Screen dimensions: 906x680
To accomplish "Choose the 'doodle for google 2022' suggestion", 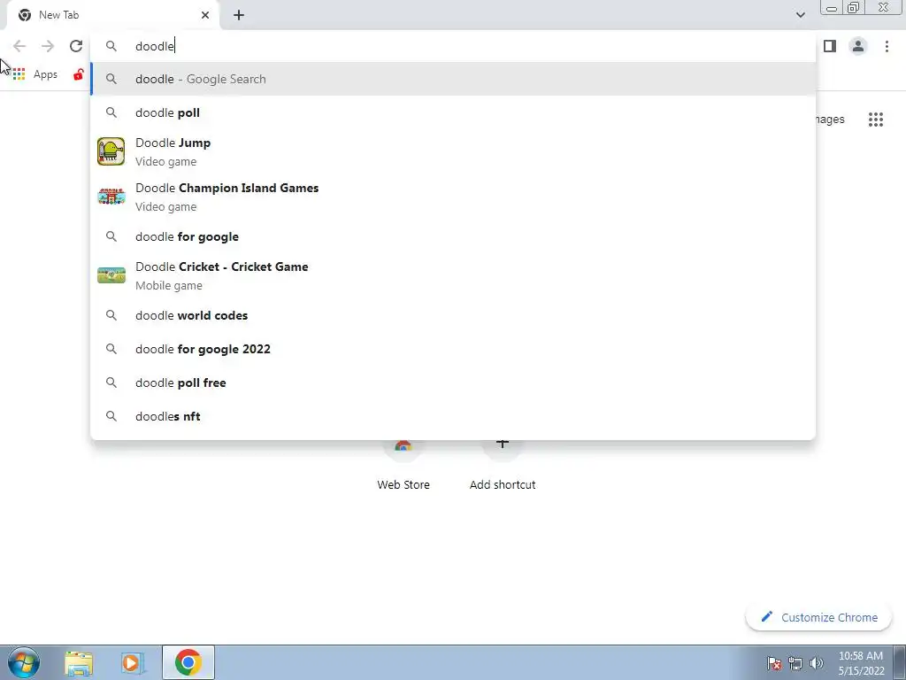I will (453, 349).
